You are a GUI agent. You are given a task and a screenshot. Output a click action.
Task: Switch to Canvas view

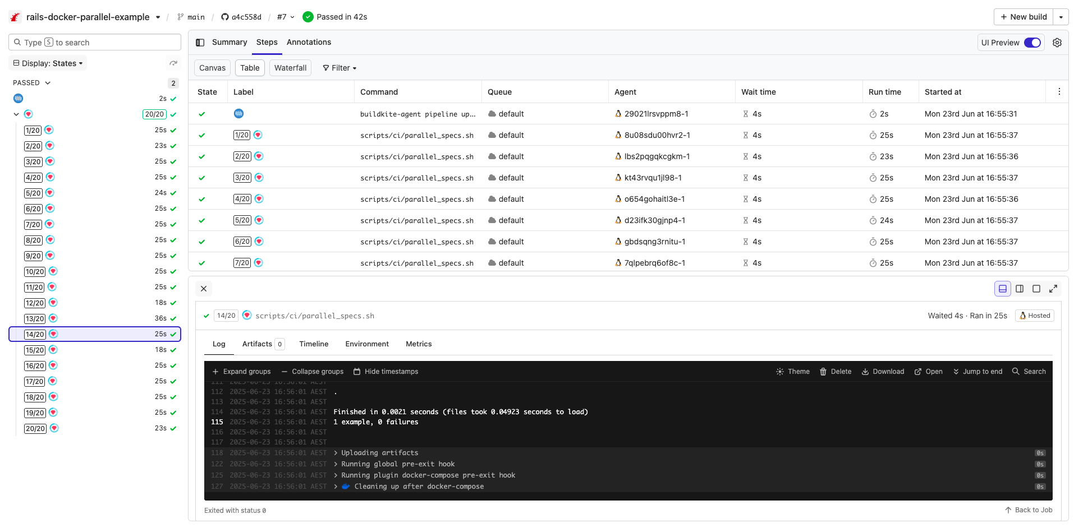[x=212, y=68]
